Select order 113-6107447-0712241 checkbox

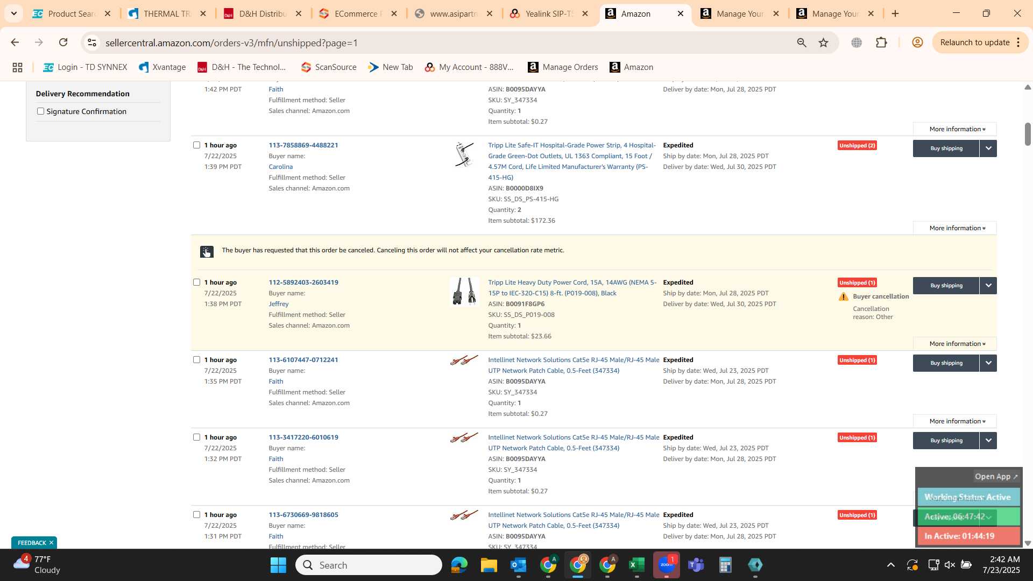[197, 360]
